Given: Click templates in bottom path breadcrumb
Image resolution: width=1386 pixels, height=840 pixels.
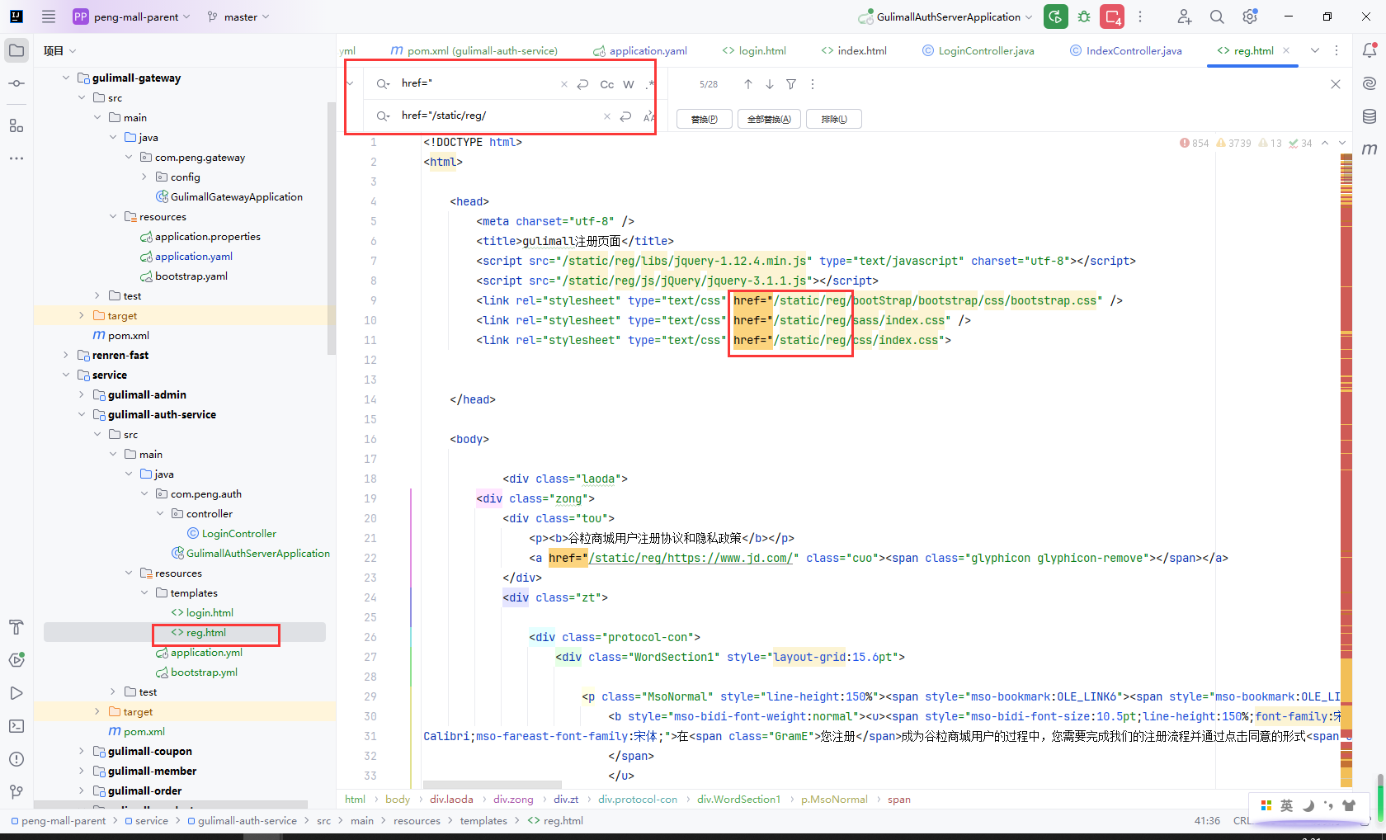Looking at the screenshot, I should 483,820.
